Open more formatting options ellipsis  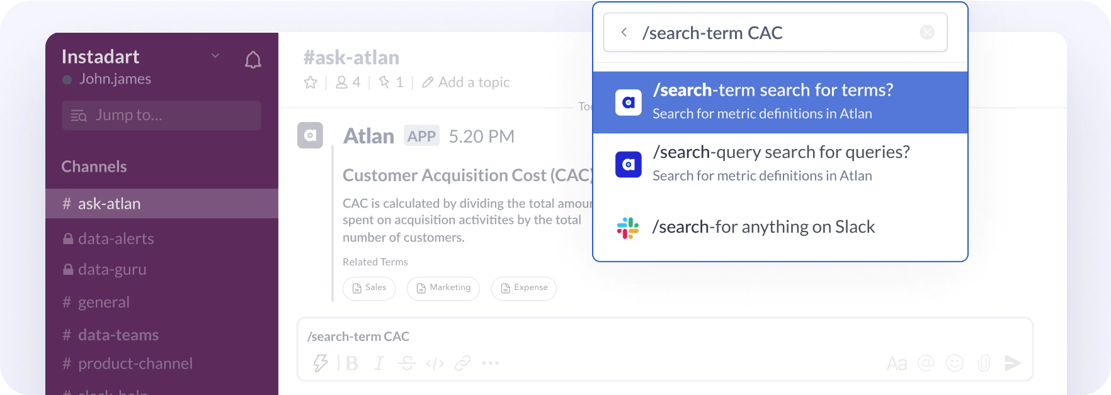click(x=490, y=363)
